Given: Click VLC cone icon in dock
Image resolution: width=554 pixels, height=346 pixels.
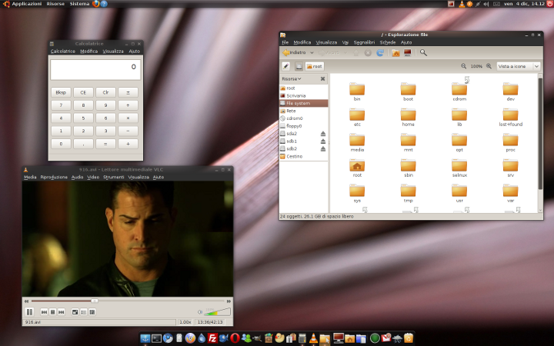Looking at the screenshot, I should [313, 338].
